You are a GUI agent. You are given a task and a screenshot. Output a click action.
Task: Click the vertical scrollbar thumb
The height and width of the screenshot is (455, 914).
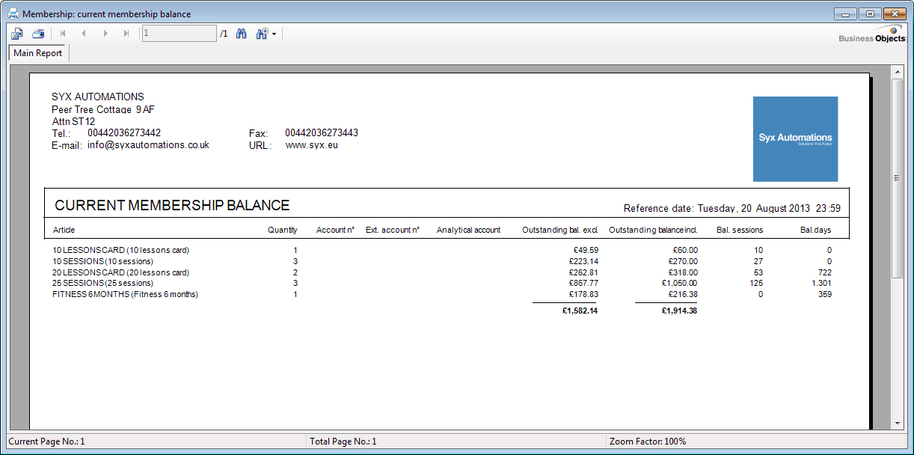point(898,178)
